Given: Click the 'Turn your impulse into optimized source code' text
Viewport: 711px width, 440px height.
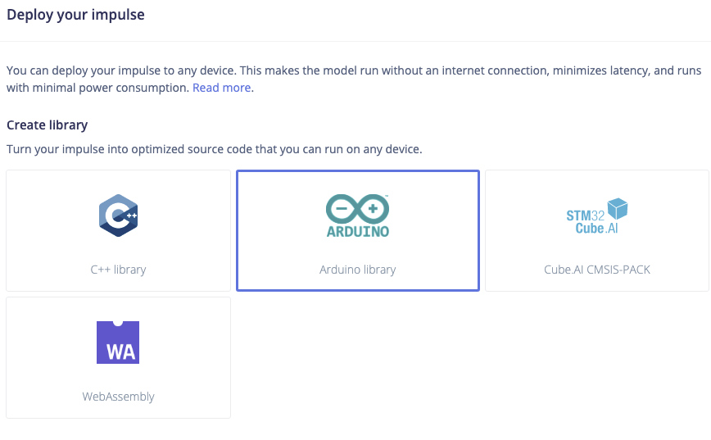Looking at the screenshot, I should click(x=215, y=150).
